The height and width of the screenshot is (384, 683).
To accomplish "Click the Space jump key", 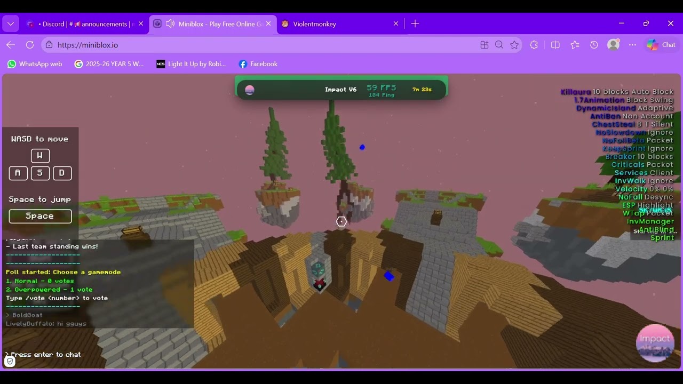I will pos(40,216).
